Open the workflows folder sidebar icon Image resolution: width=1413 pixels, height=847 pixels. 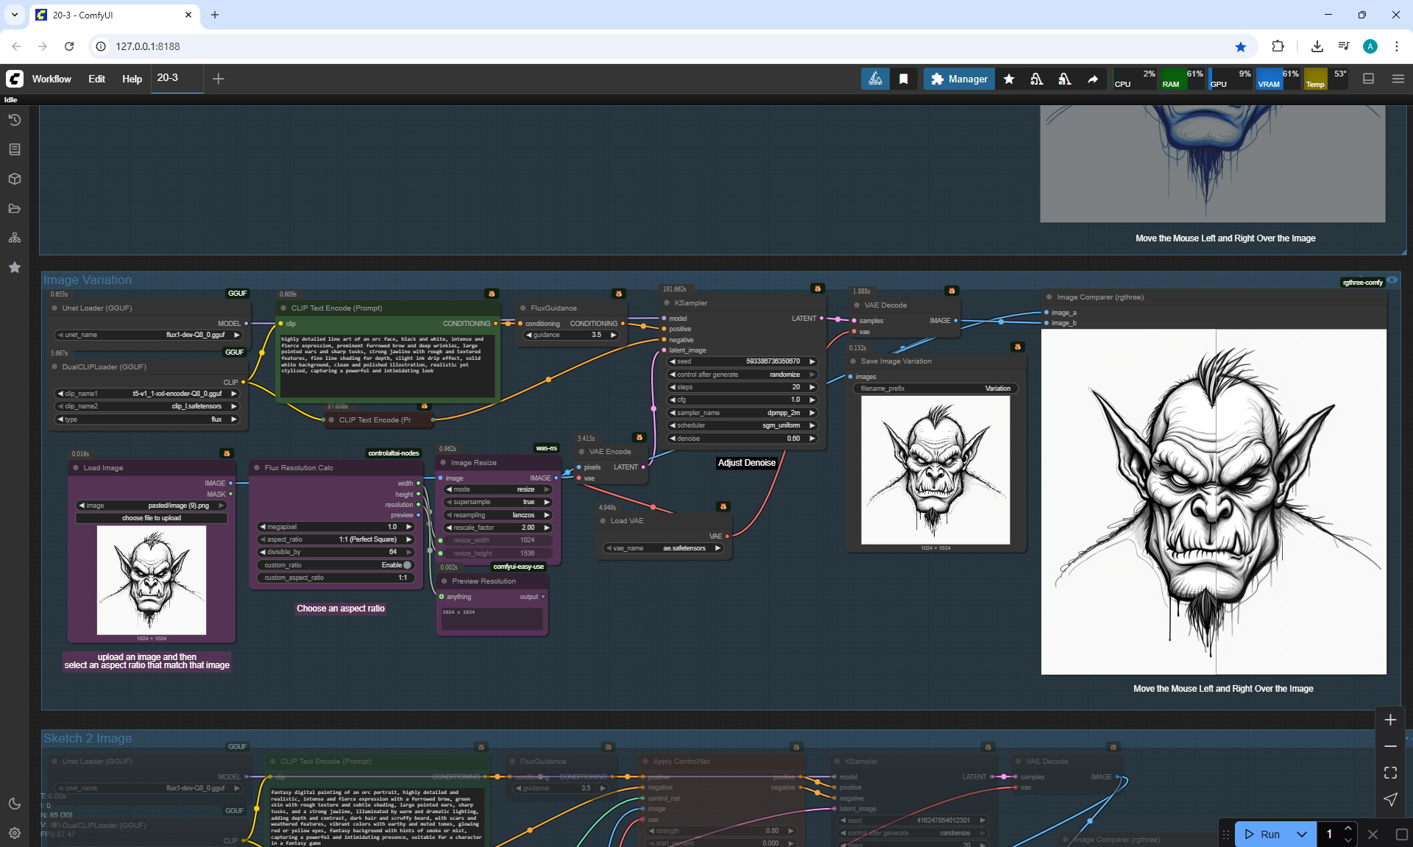click(14, 208)
